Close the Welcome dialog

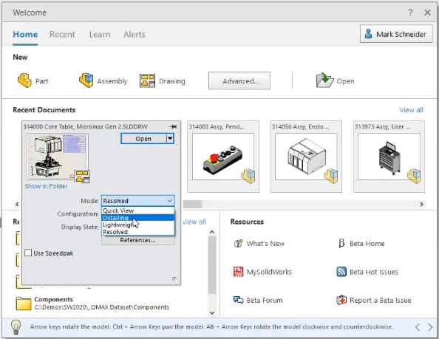[x=427, y=13]
